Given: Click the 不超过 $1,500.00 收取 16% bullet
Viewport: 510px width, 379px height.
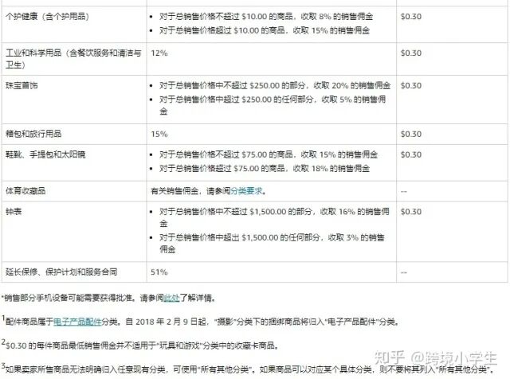Looking at the screenshot, I should (x=274, y=217).
